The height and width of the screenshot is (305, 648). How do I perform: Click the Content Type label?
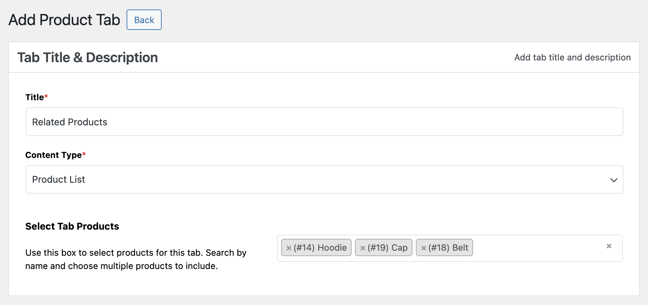[53, 155]
